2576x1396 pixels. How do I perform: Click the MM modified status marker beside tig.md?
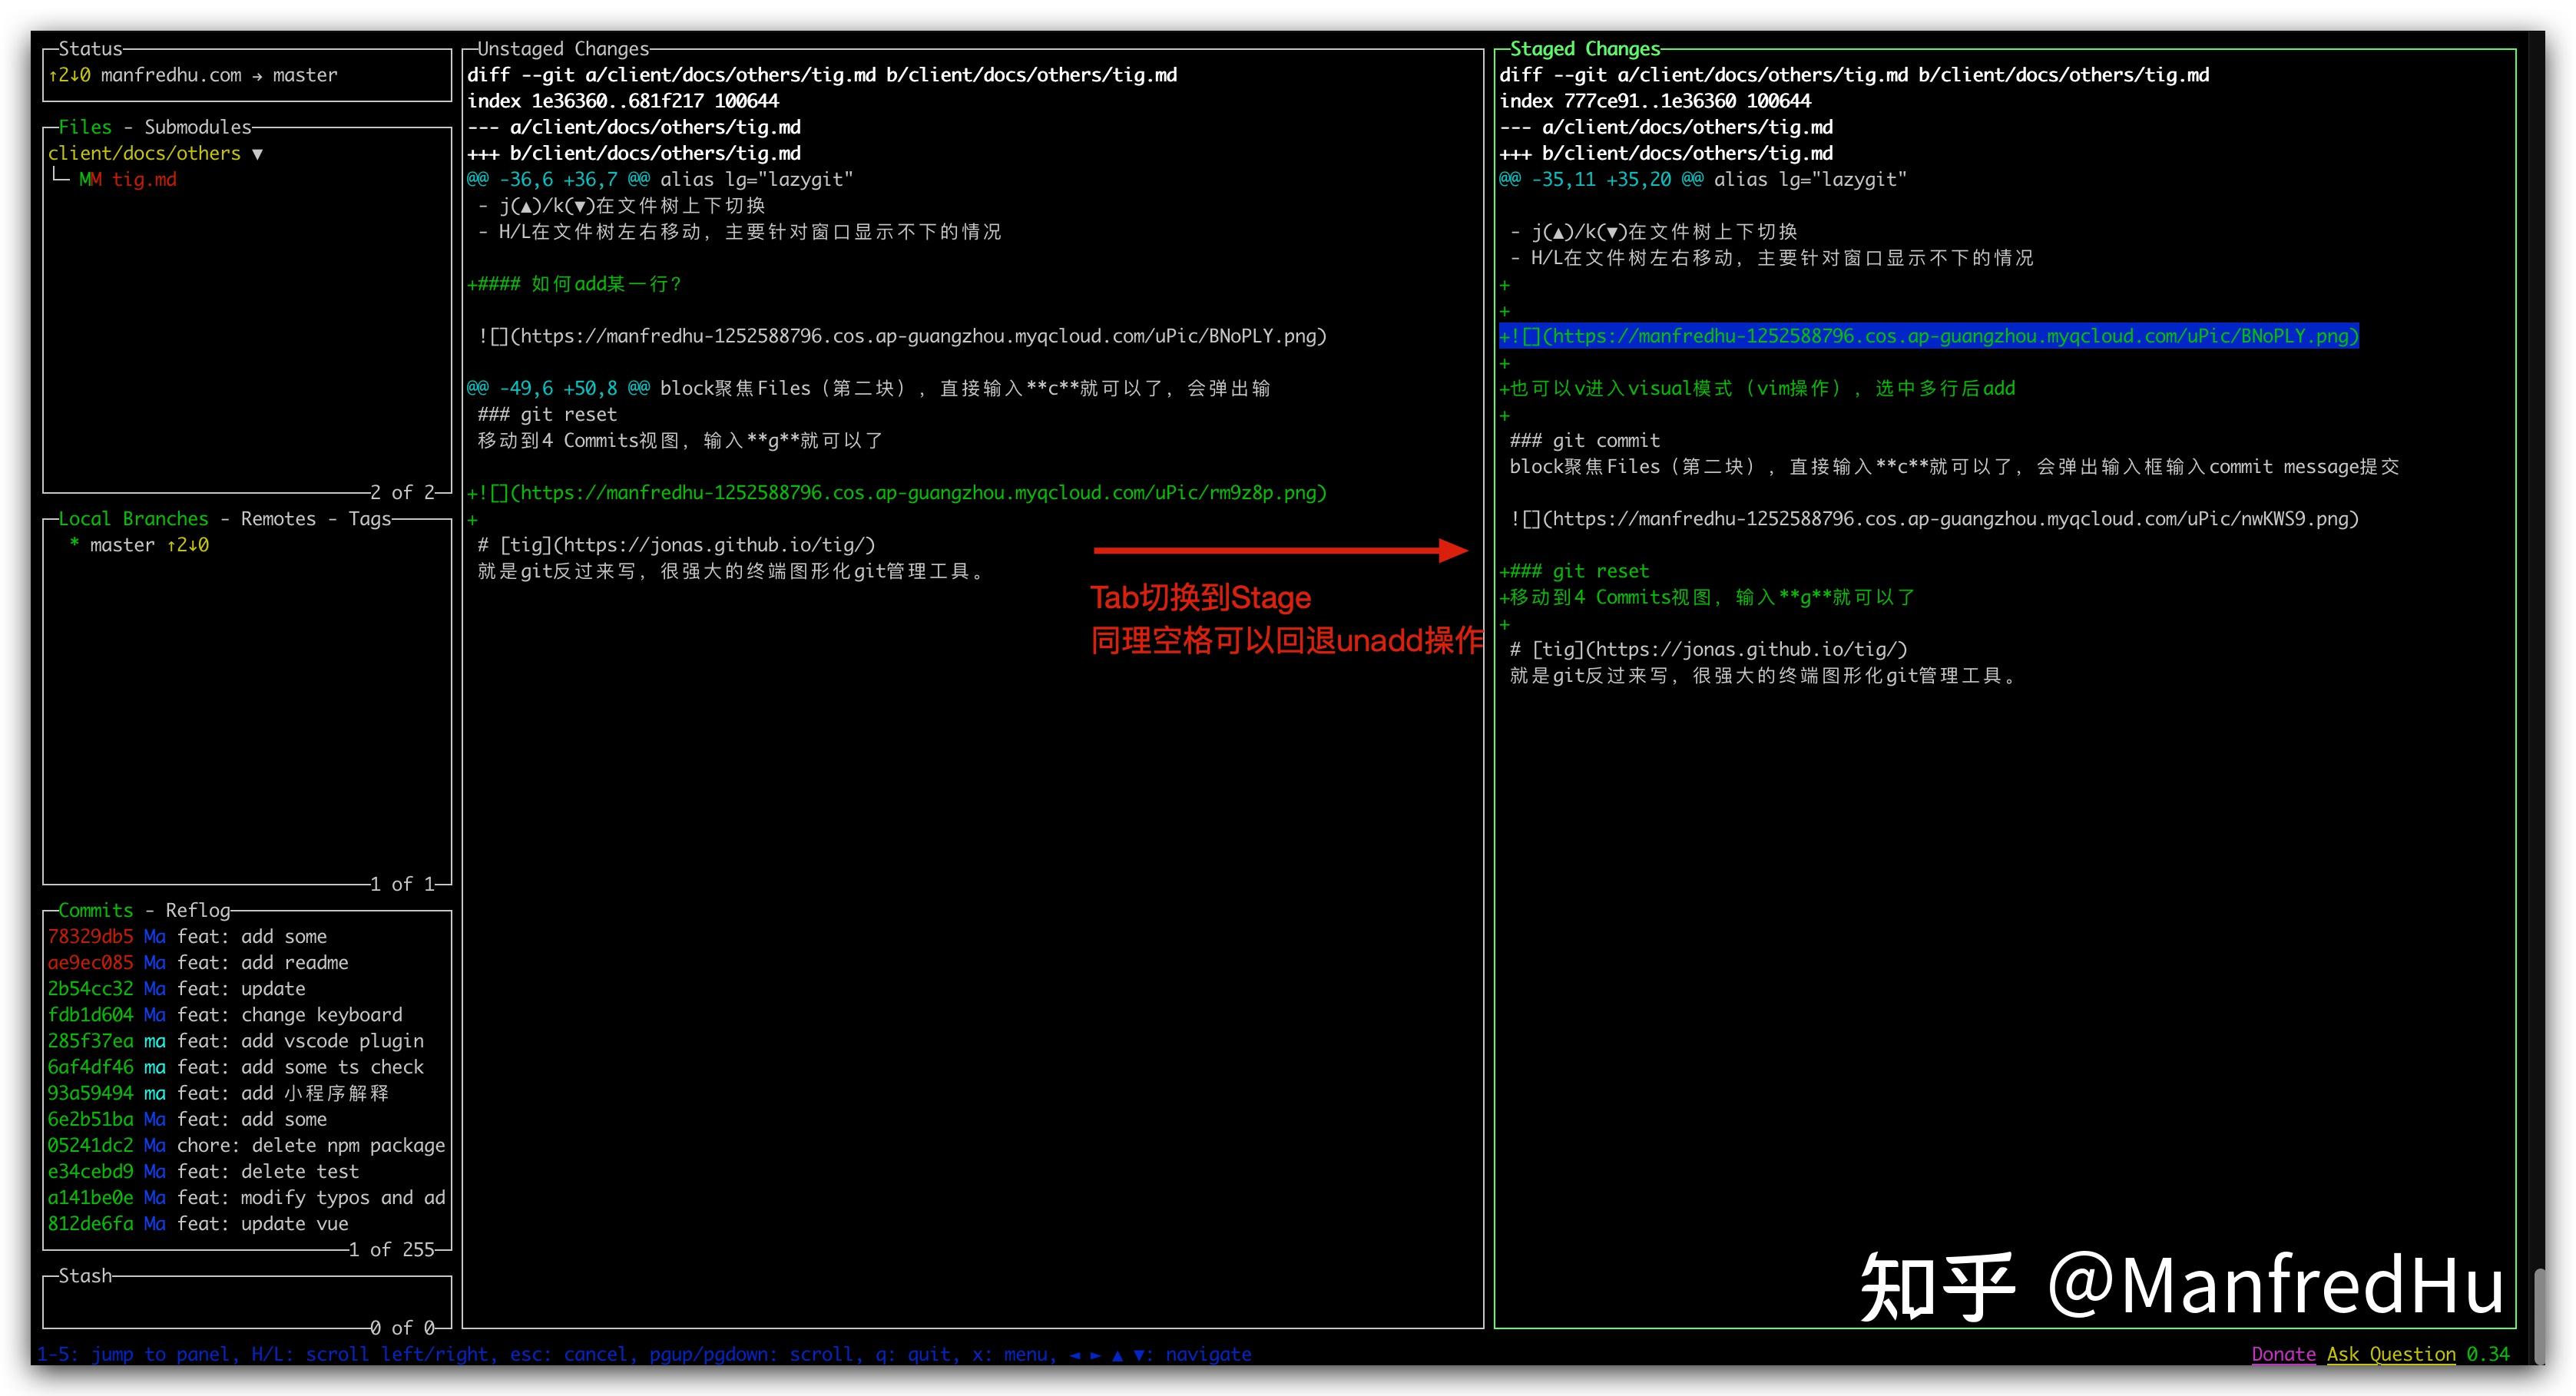pyautogui.click(x=90, y=180)
